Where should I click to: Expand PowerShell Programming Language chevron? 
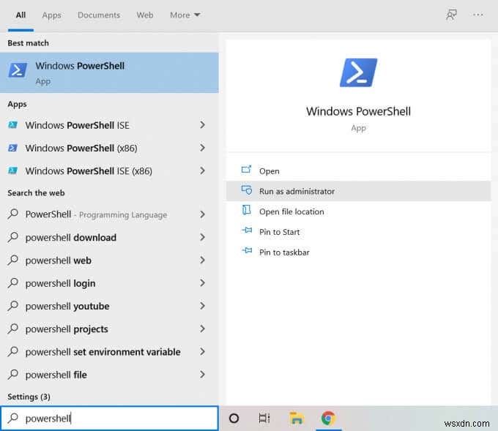coord(202,214)
